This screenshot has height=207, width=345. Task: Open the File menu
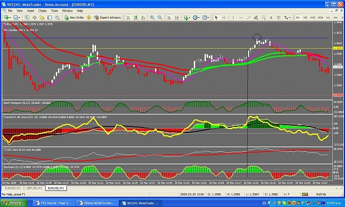click(x=10, y=10)
